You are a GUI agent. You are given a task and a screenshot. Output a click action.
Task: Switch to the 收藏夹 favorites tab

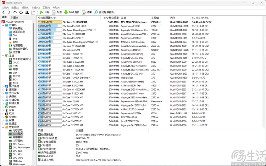(x=15, y=17)
